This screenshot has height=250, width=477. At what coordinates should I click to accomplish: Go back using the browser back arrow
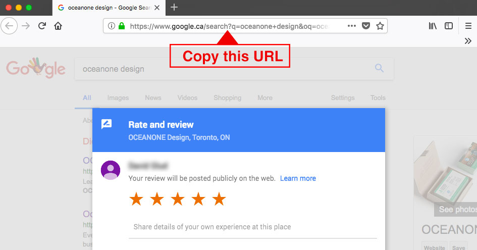click(9, 26)
